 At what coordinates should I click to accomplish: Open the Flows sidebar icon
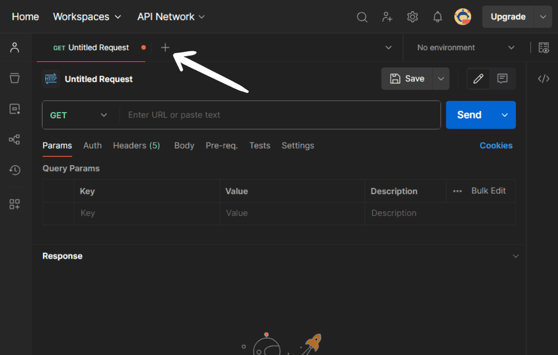[x=15, y=139]
